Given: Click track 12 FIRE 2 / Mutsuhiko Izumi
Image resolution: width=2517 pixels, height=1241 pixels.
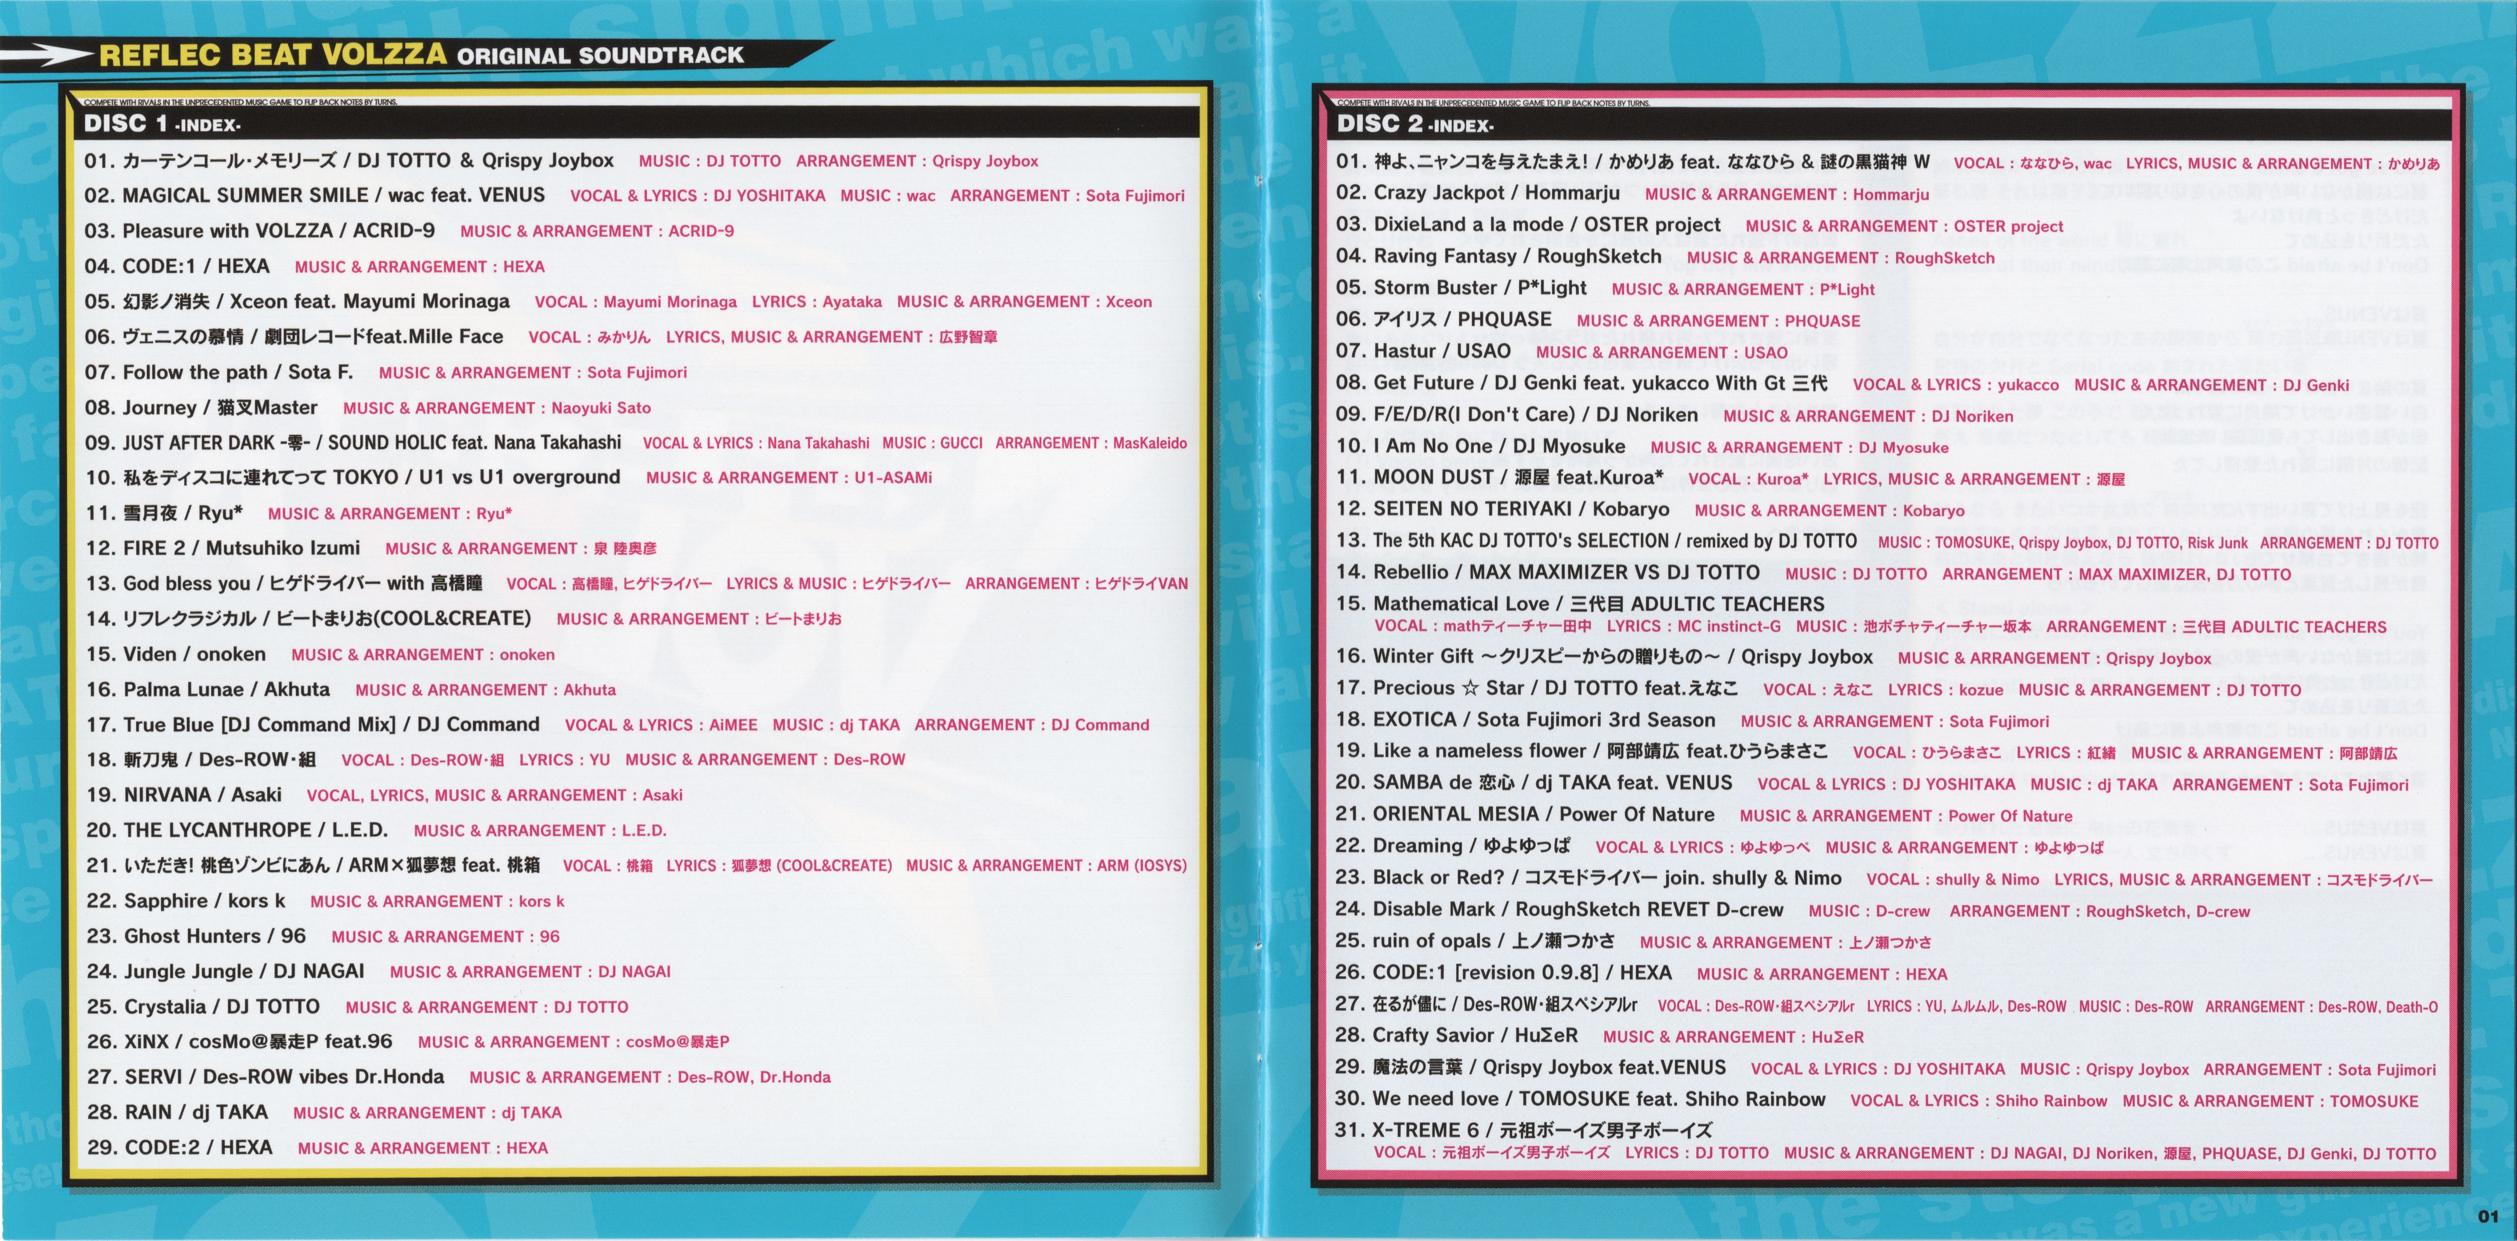Looking at the screenshot, I should click(x=223, y=548).
